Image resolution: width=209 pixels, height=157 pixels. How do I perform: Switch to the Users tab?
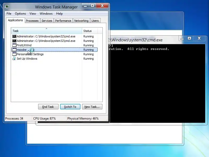click(95, 21)
